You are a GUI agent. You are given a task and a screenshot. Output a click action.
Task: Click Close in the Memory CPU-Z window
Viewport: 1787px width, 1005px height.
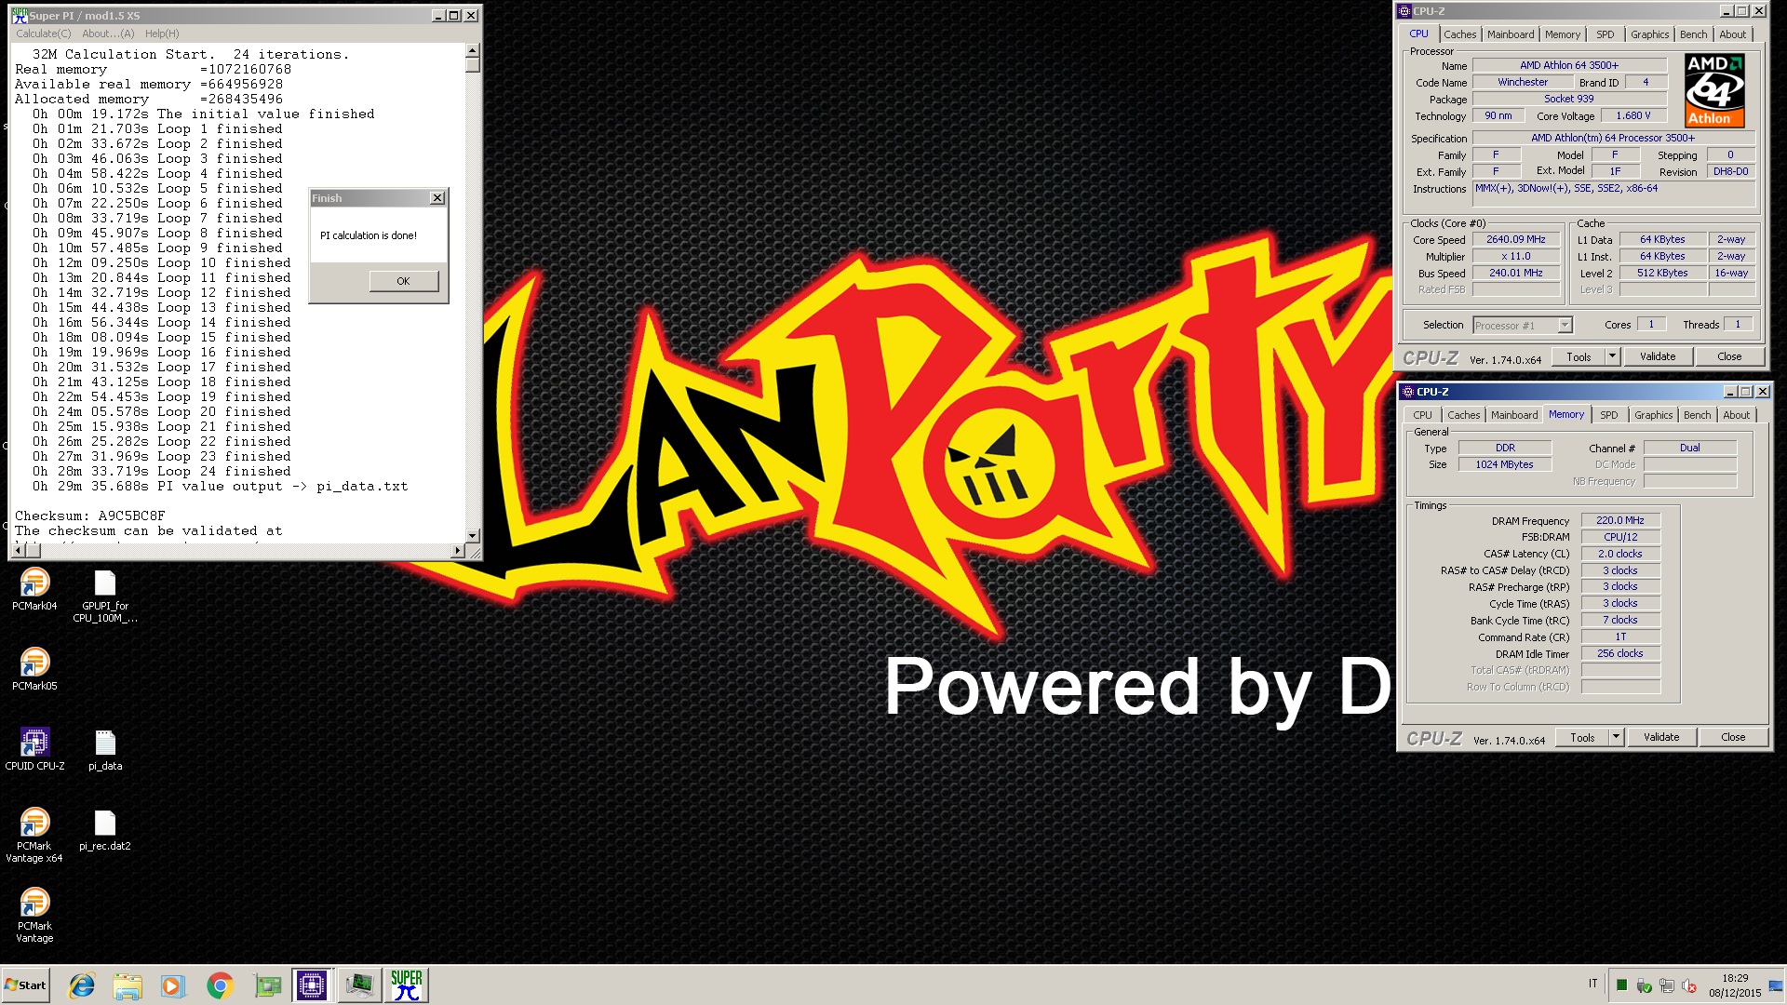tap(1733, 737)
